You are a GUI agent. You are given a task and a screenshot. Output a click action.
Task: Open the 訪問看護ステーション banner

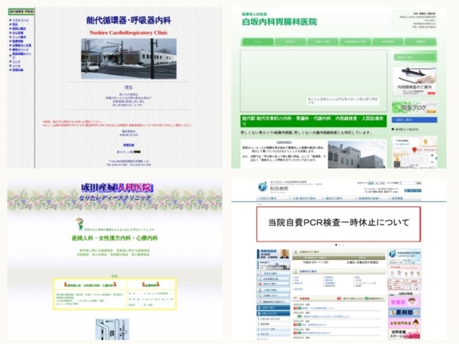point(404,334)
